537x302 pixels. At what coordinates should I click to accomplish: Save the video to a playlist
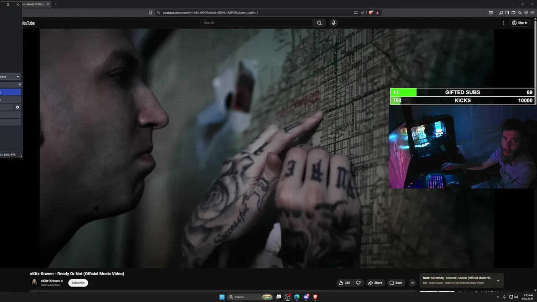pos(395,283)
